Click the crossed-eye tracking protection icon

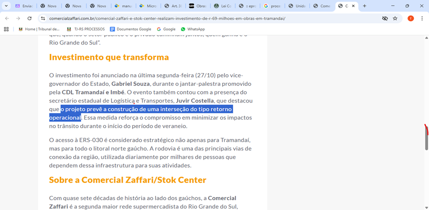tap(385, 18)
